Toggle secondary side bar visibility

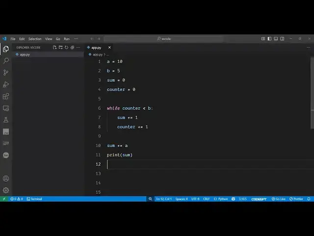[x=282, y=39]
